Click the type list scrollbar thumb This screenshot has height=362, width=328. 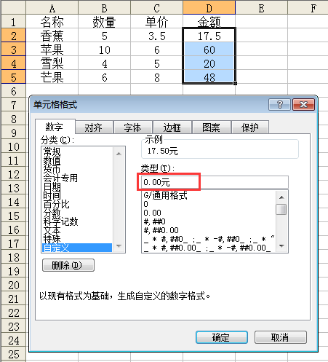coord(281,209)
